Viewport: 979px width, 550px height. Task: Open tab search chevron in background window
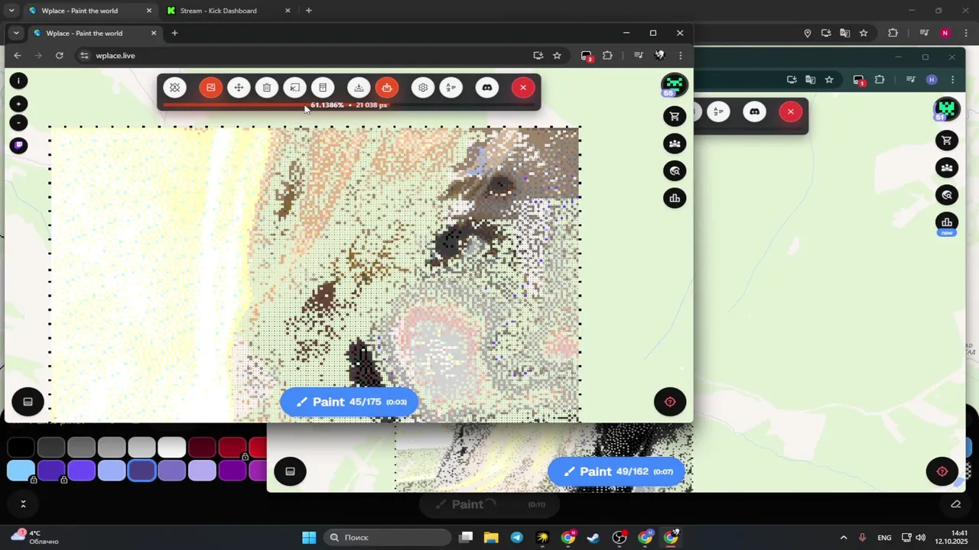pyautogui.click(x=11, y=11)
